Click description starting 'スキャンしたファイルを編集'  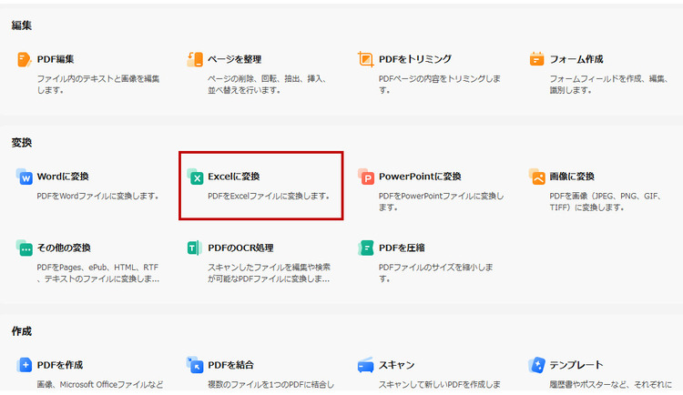(269, 273)
